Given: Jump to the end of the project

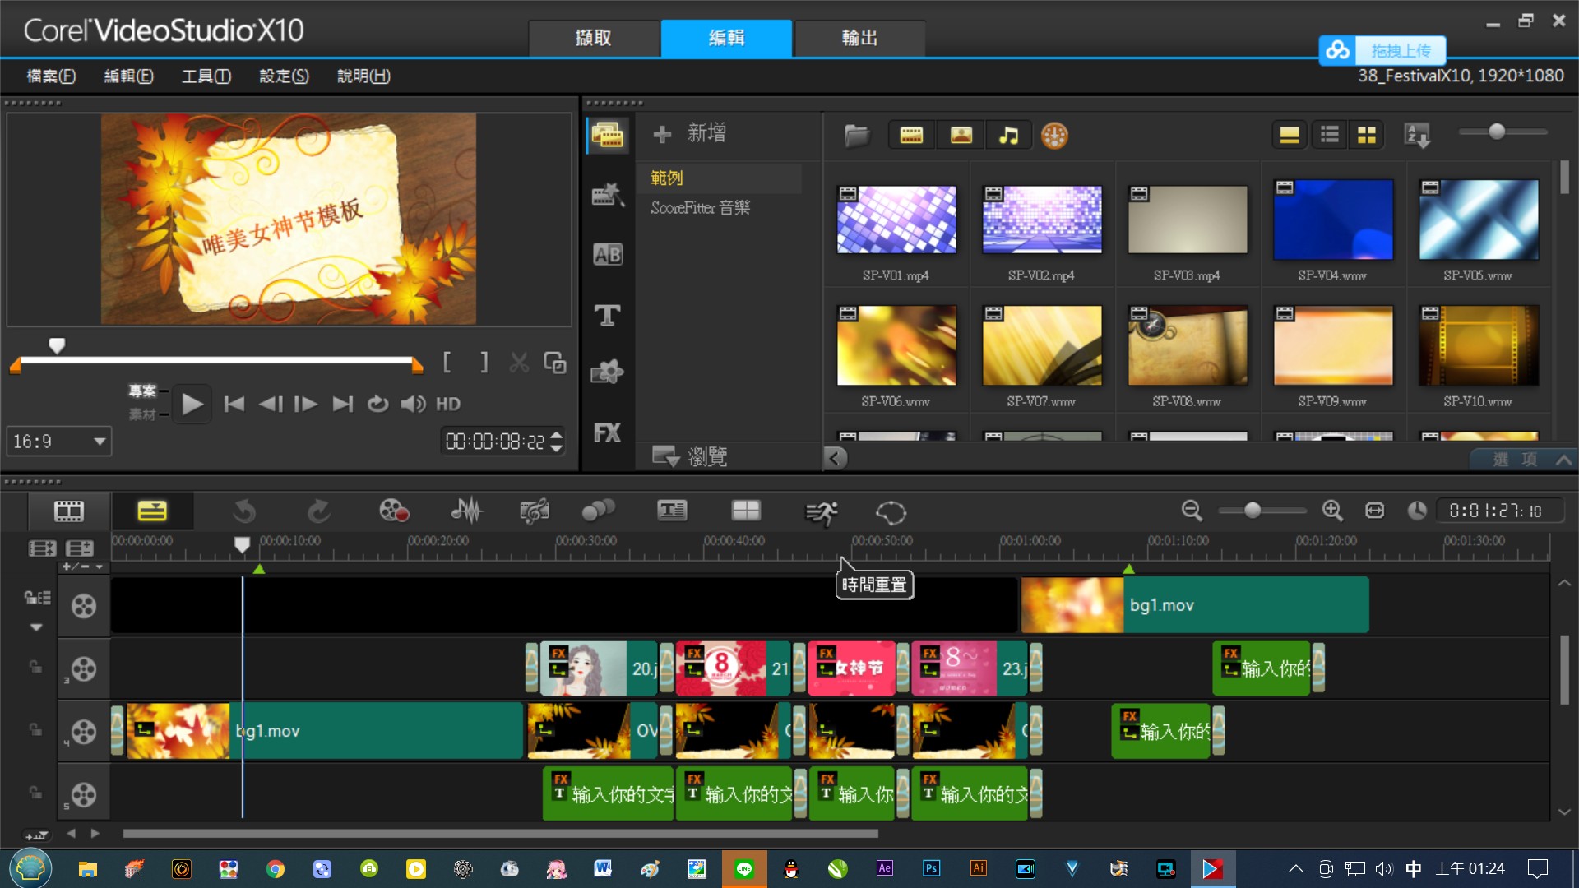Looking at the screenshot, I should pyautogui.click(x=342, y=404).
